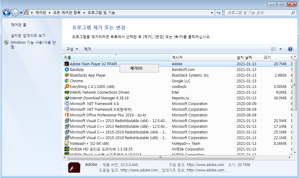
Task: Click the control panel icon in address bar
Action: (x=27, y=13)
